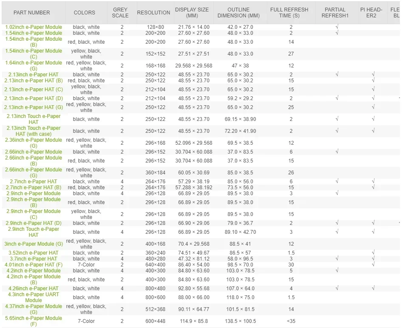Select the 2.13inch e-Paper HAT (D) link
Screen dimensions: 402x328
tap(34, 98)
